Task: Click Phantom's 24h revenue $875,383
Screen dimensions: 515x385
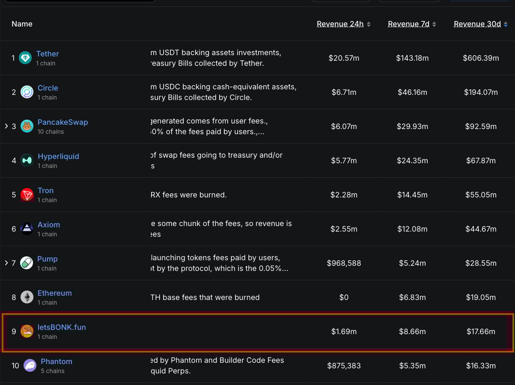Action: [x=344, y=366]
